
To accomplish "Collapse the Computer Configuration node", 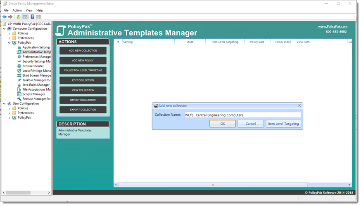I will (x=5, y=29).
